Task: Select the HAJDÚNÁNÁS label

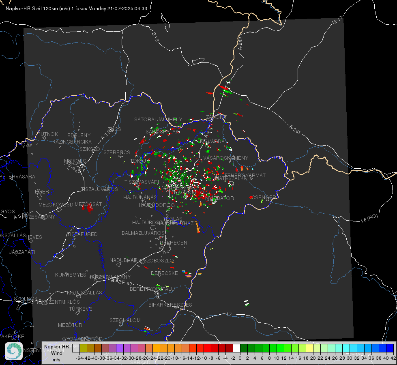Action: pos(140,198)
